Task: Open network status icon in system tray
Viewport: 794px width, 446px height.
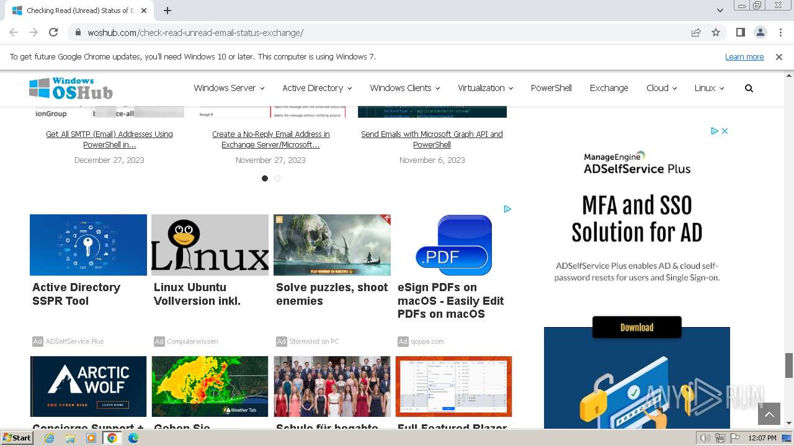Action: pos(720,438)
